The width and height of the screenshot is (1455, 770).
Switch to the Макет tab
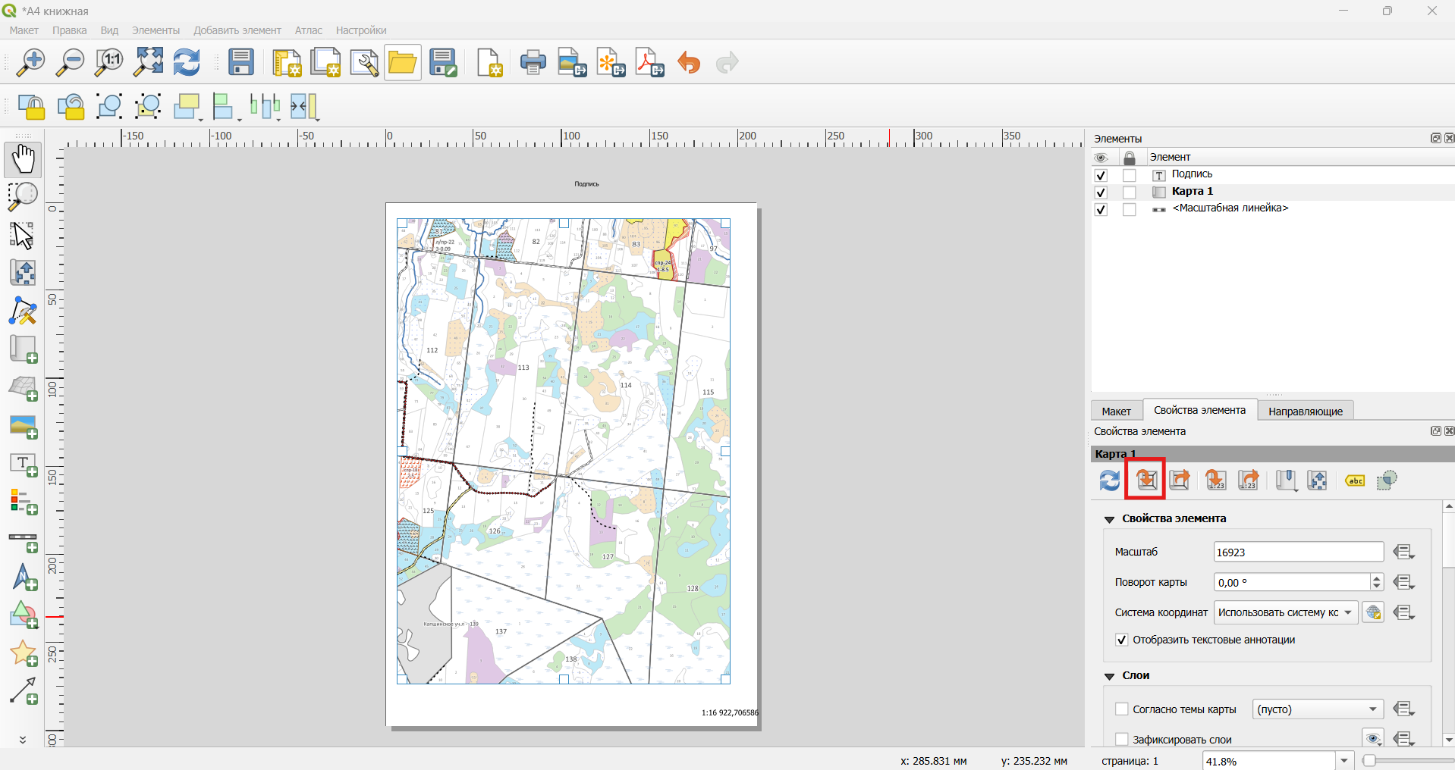(1116, 411)
